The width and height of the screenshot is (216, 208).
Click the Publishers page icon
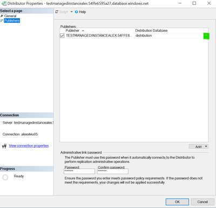click(2, 20)
